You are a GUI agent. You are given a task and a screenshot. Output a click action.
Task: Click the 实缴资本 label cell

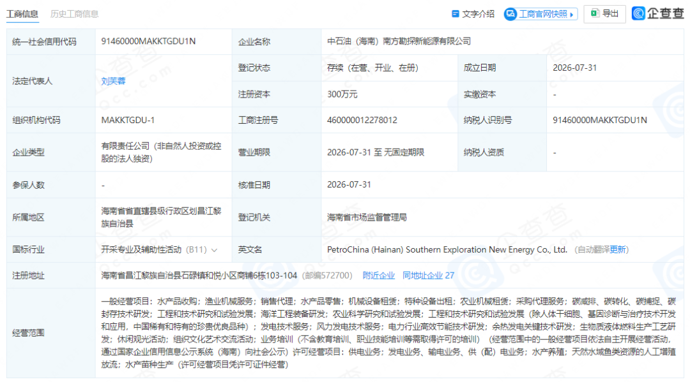(x=502, y=94)
